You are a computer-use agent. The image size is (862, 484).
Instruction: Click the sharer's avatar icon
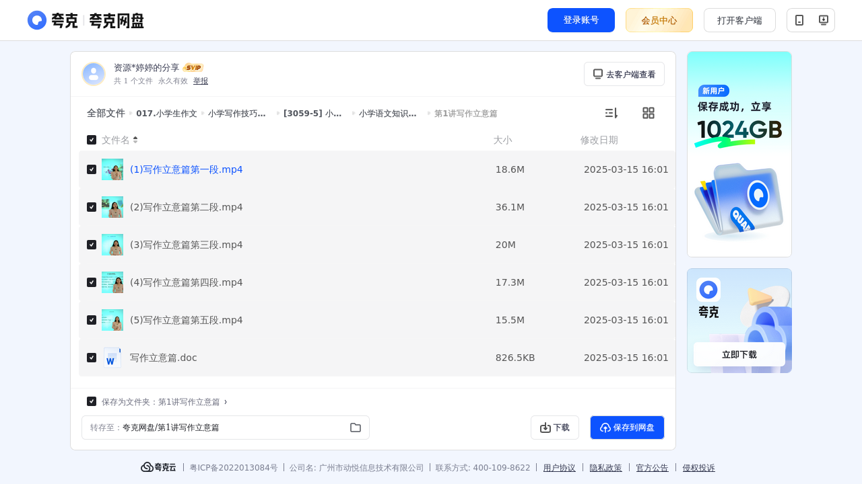pyautogui.click(x=94, y=74)
